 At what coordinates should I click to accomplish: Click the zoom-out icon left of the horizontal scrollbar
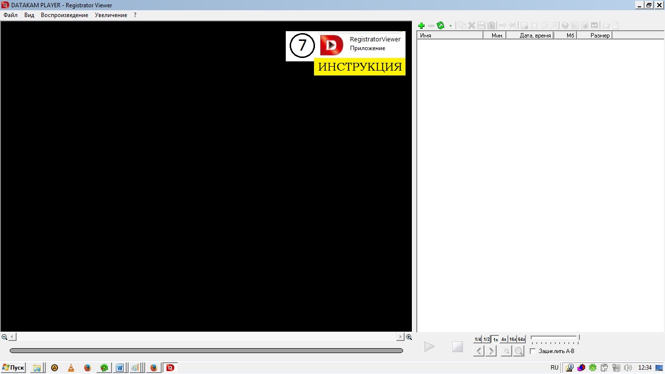tap(4, 337)
